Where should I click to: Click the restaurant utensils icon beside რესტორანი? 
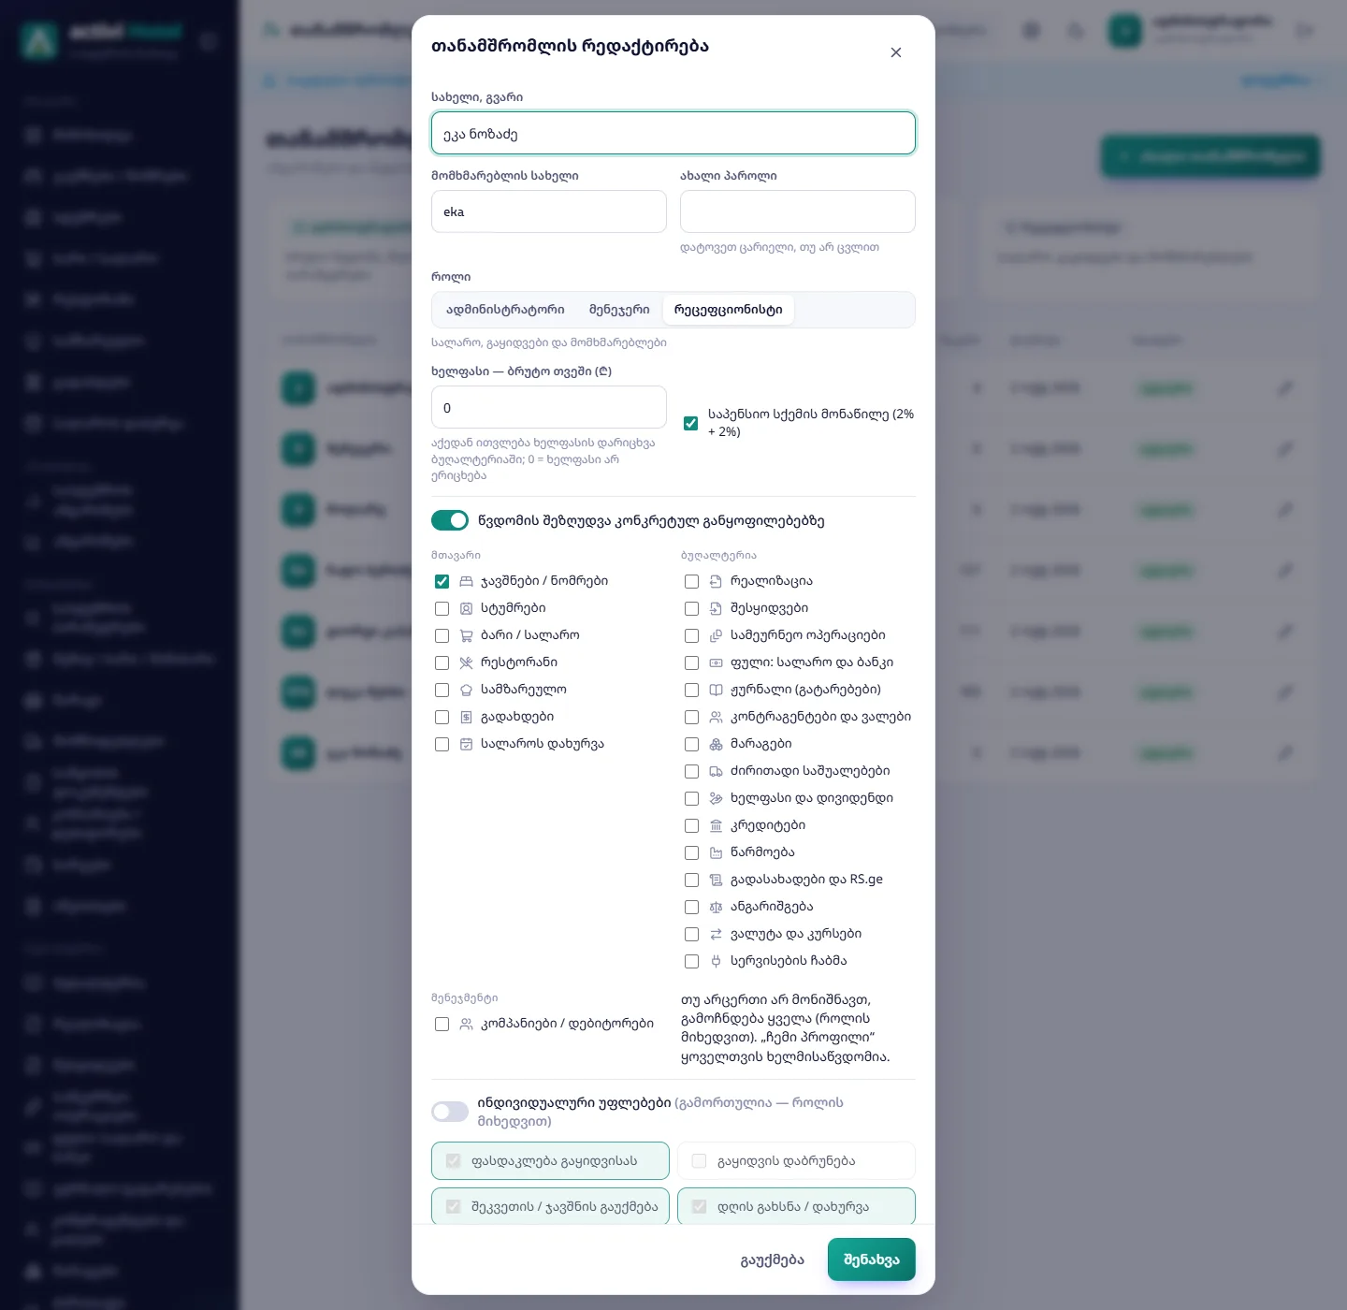[x=466, y=662]
